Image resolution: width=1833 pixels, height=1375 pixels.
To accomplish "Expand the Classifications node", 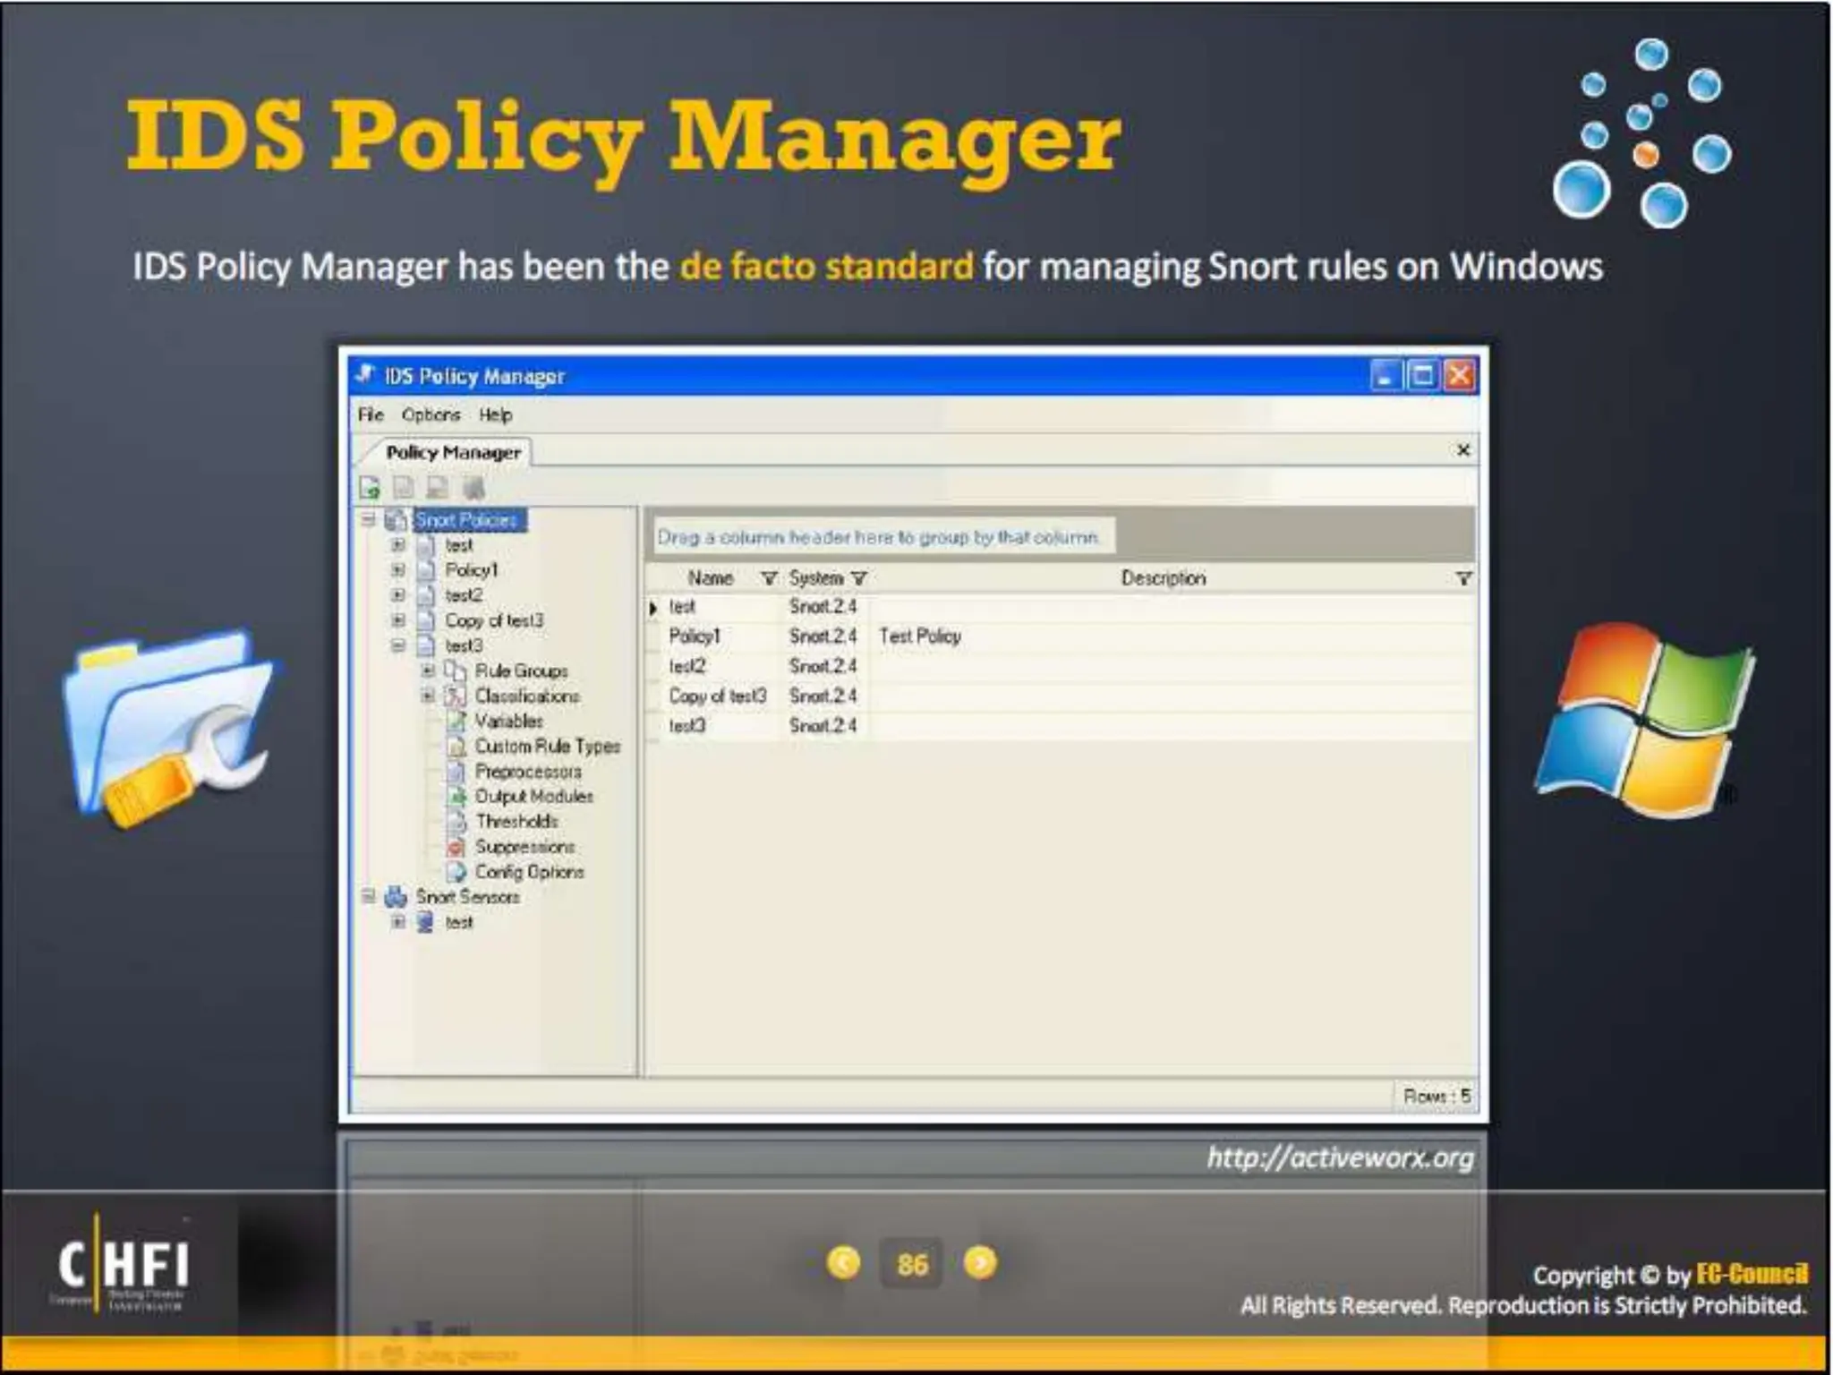I will click(428, 696).
